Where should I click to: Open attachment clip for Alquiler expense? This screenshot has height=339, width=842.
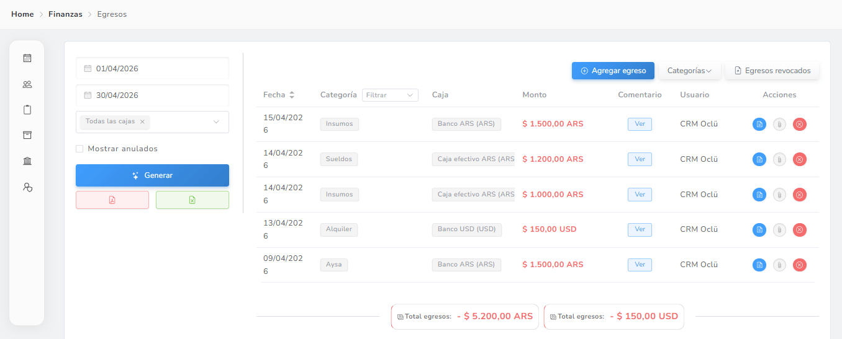pos(779,229)
